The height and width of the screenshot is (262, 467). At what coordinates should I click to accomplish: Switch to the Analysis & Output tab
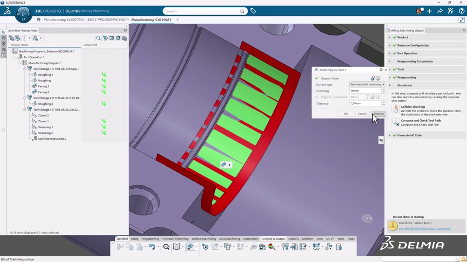[273, 239]
